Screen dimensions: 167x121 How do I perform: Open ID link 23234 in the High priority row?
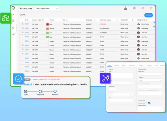pyautogui.click(x=27, y=24)
